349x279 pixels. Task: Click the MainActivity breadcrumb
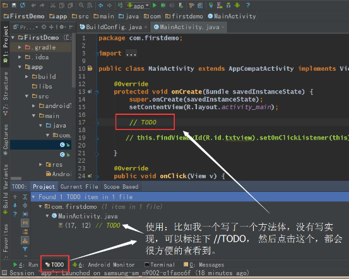coord(232,16)
